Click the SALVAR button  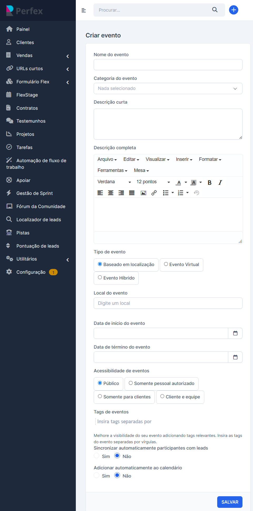click(x=230, y=502)
